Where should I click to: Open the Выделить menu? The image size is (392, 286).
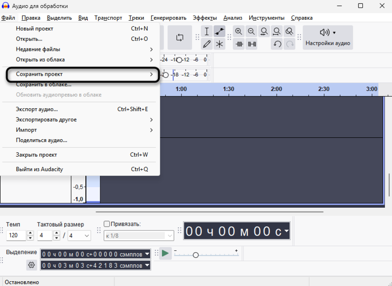tap(59, 18)
